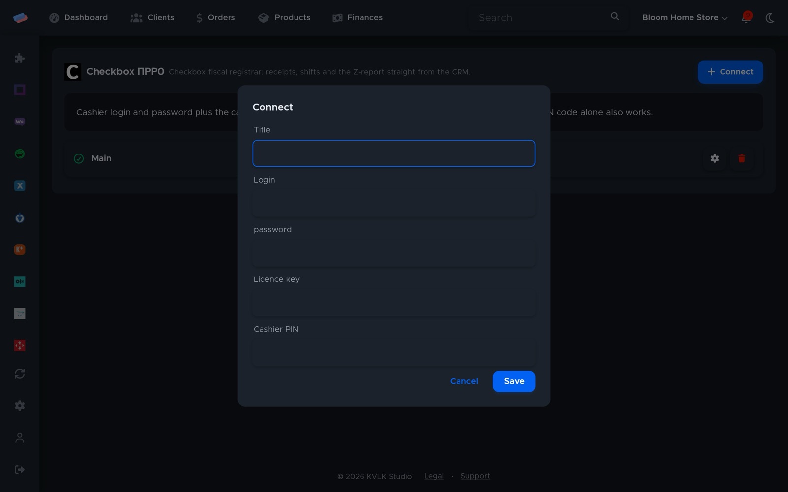The image size is (788, 492).
Task: Open the Dashboard menu
Action: 78,18
